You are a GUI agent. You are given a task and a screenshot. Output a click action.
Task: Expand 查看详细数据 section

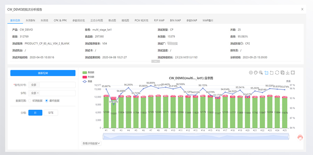tap(91, 143)
